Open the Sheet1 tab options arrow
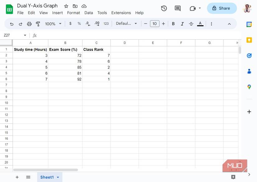Image resolution: width=257 pixels, height=182 pixels. [58, 177]
